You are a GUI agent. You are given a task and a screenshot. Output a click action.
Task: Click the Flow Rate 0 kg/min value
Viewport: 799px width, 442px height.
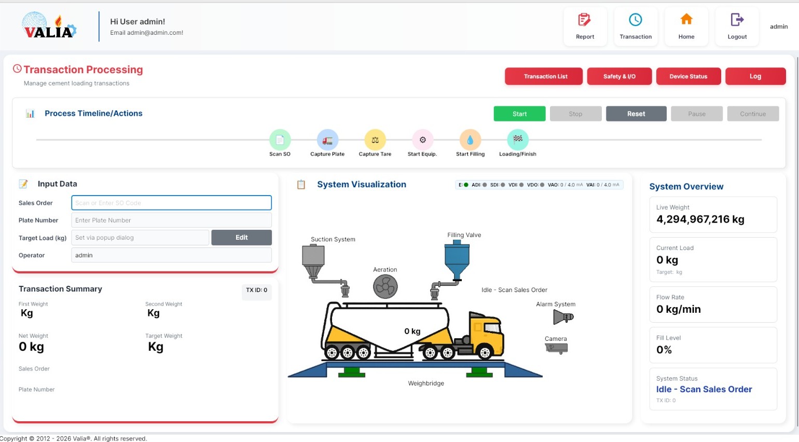[678, 309]
